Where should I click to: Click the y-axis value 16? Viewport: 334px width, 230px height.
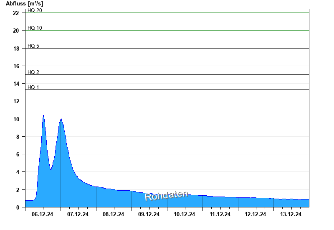tap(16, 66)
